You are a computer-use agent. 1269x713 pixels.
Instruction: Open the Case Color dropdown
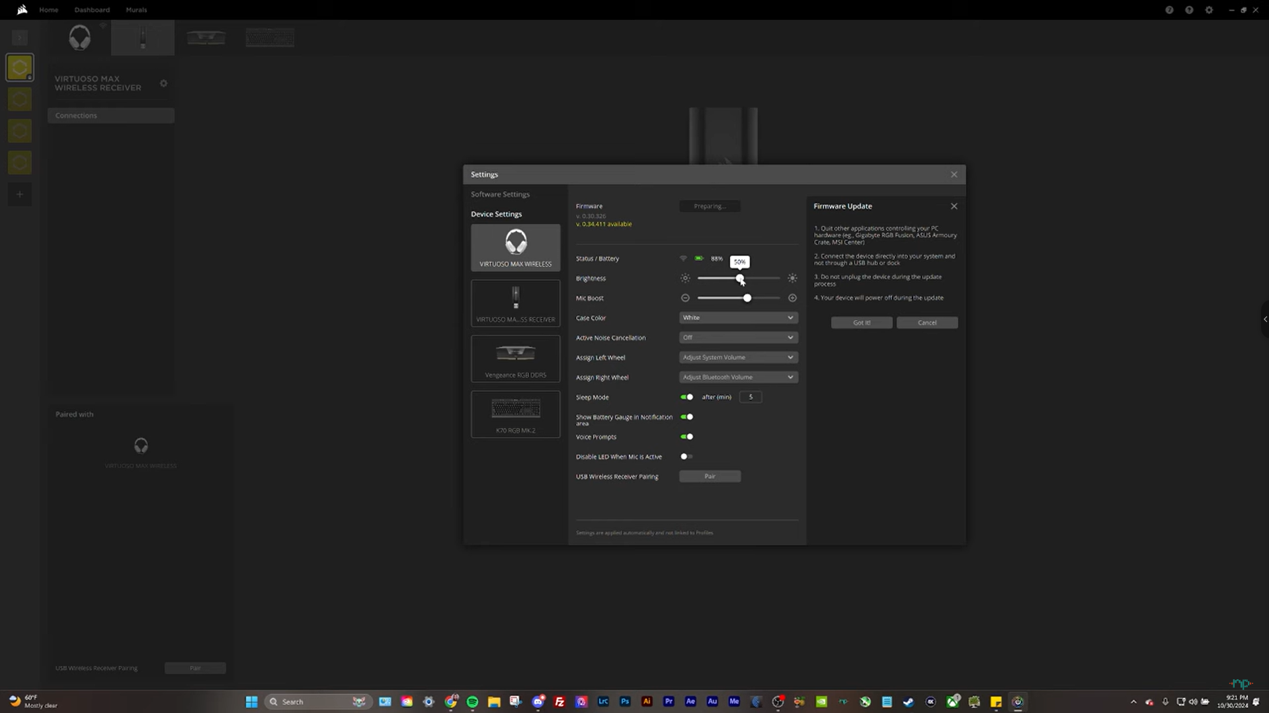tap(738, 318)
